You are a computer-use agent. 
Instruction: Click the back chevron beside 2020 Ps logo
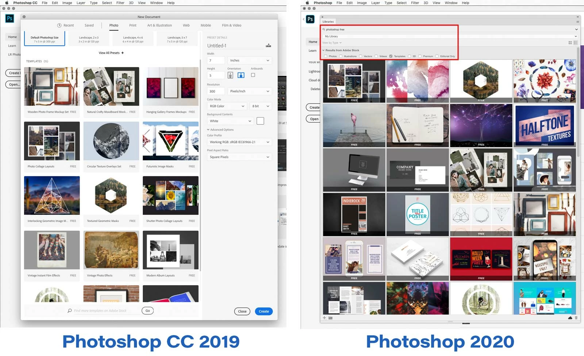[304, 19]
